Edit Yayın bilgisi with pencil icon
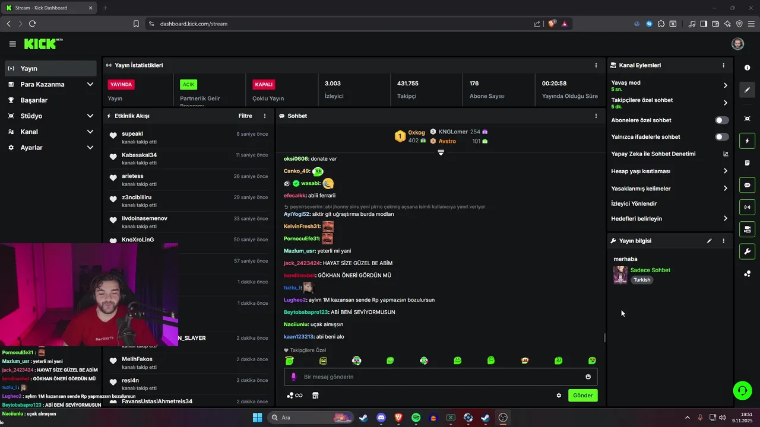 click(709, 241)
